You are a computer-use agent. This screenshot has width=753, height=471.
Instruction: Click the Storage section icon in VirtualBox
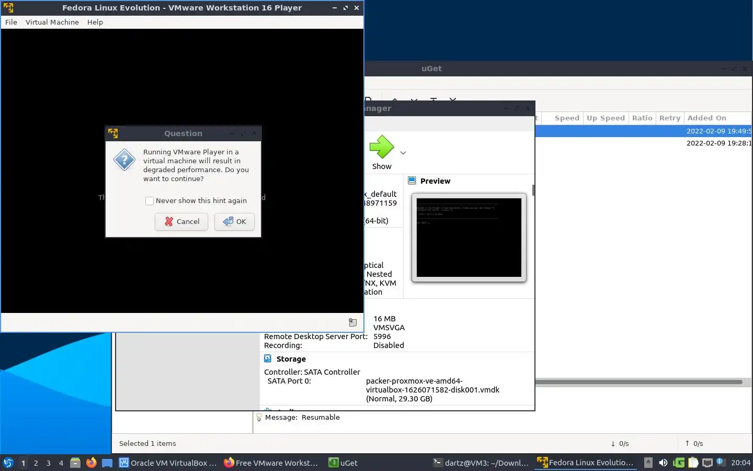click(x=268, y=358)
